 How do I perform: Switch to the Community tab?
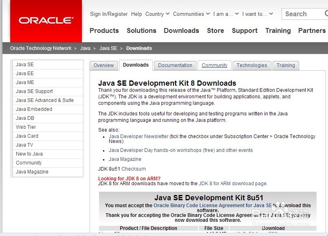pos(214,65)
